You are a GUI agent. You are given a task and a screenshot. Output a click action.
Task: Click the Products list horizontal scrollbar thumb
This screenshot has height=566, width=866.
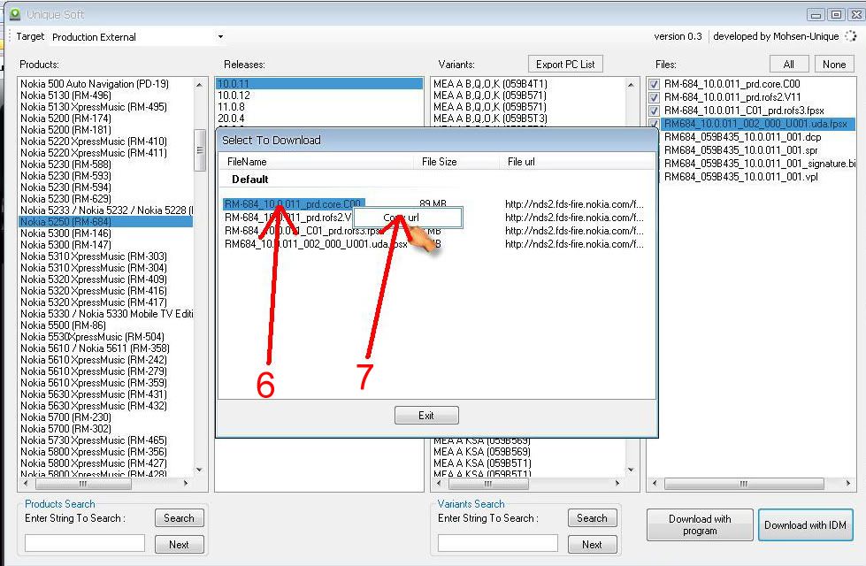(83, 484)
